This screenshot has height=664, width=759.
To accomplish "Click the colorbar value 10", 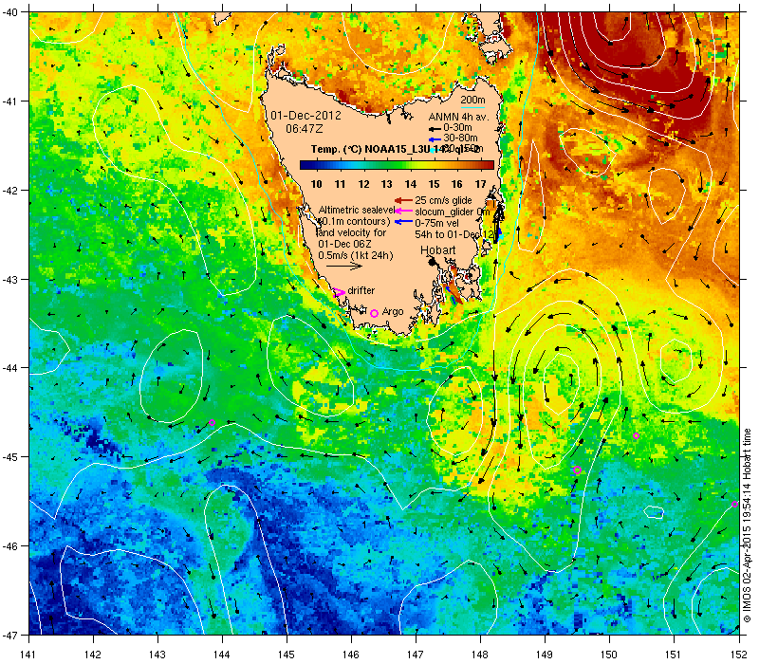I will click(x=317, y=184).
